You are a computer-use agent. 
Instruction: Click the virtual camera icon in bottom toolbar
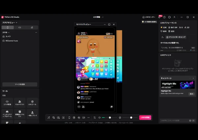[x=83, y=118]
